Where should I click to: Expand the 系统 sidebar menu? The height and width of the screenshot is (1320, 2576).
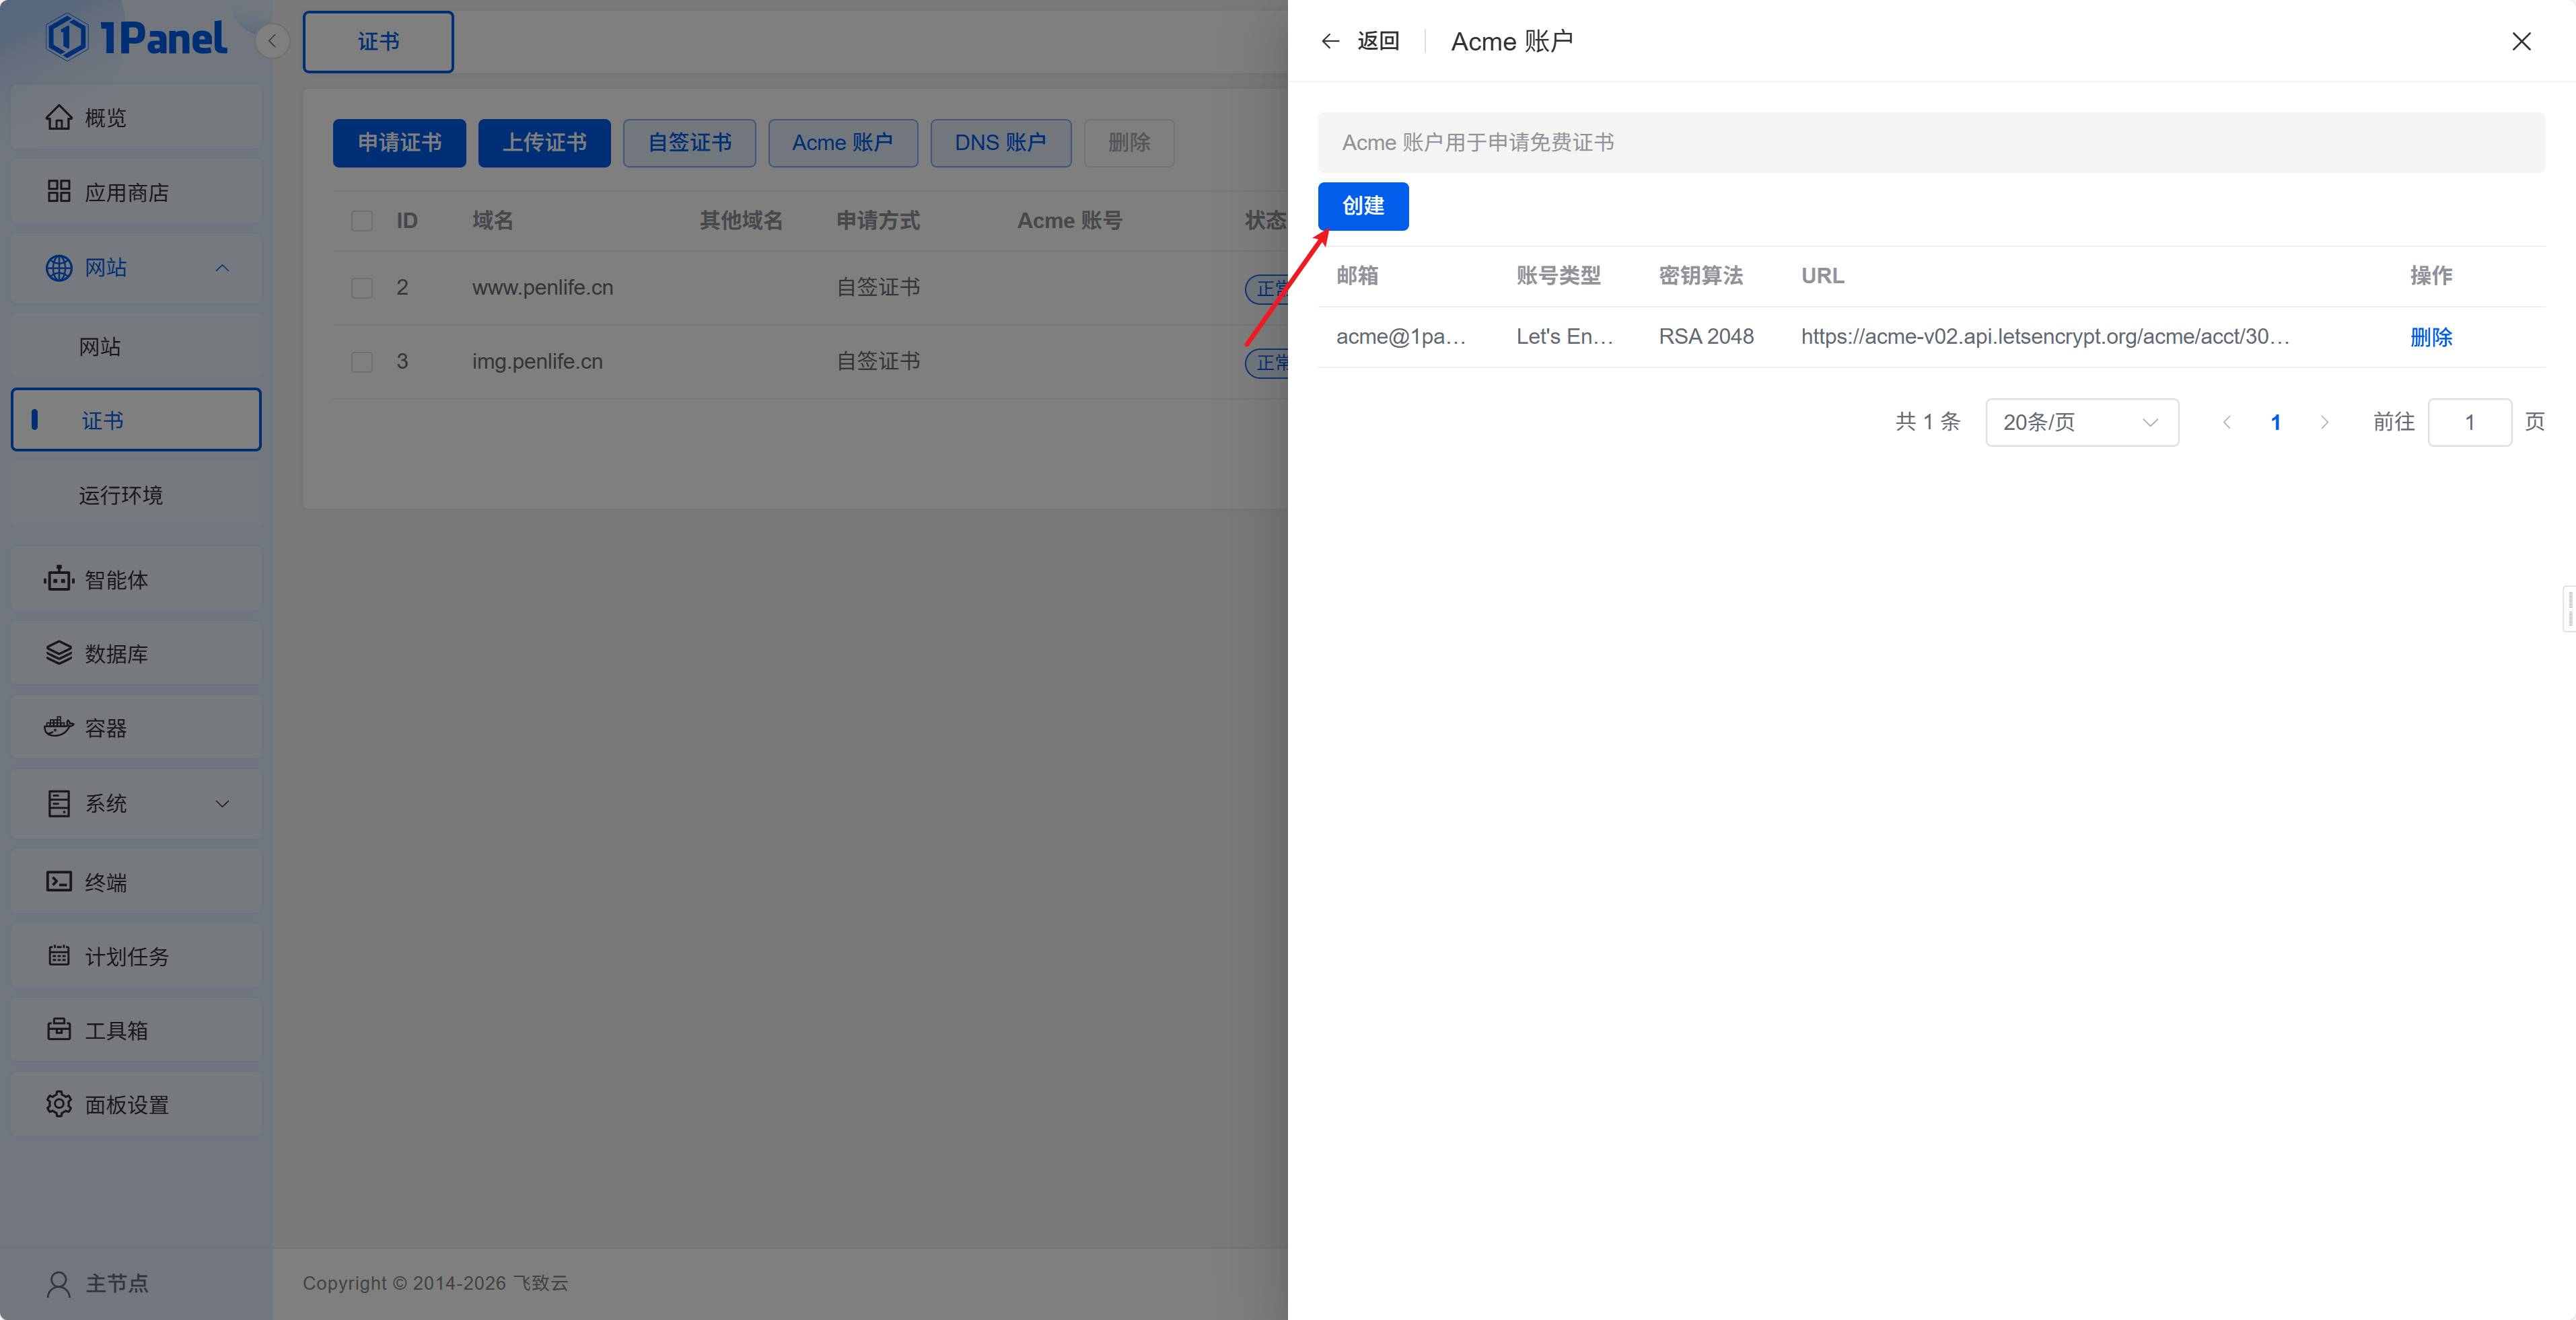[222, 803]
